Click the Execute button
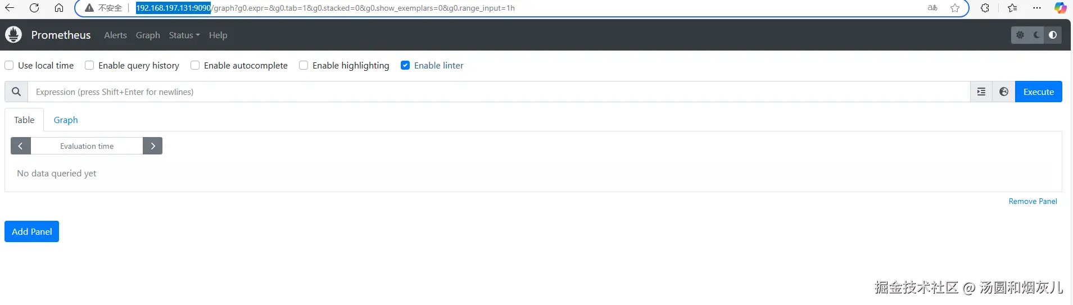Screen dimensions: 1073x305 click(x=1039, y=92)
